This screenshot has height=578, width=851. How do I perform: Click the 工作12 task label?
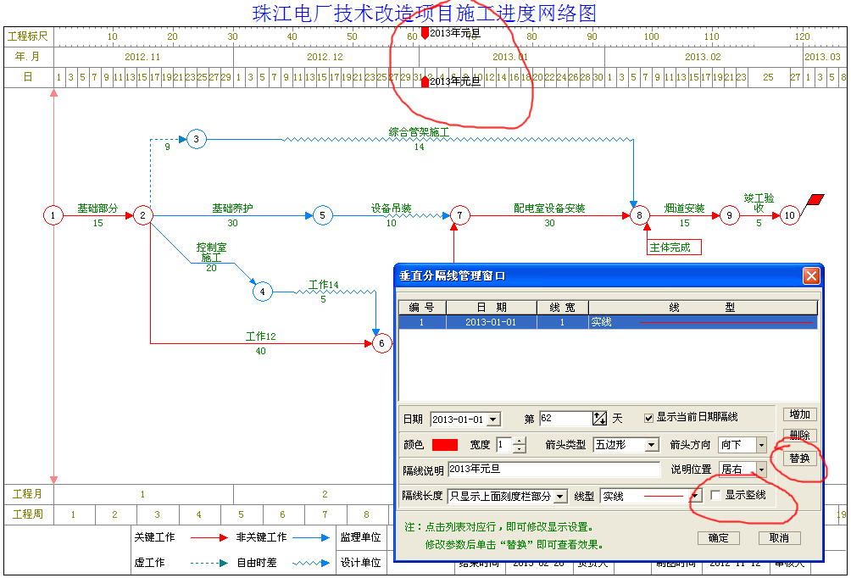click(260, 336)
